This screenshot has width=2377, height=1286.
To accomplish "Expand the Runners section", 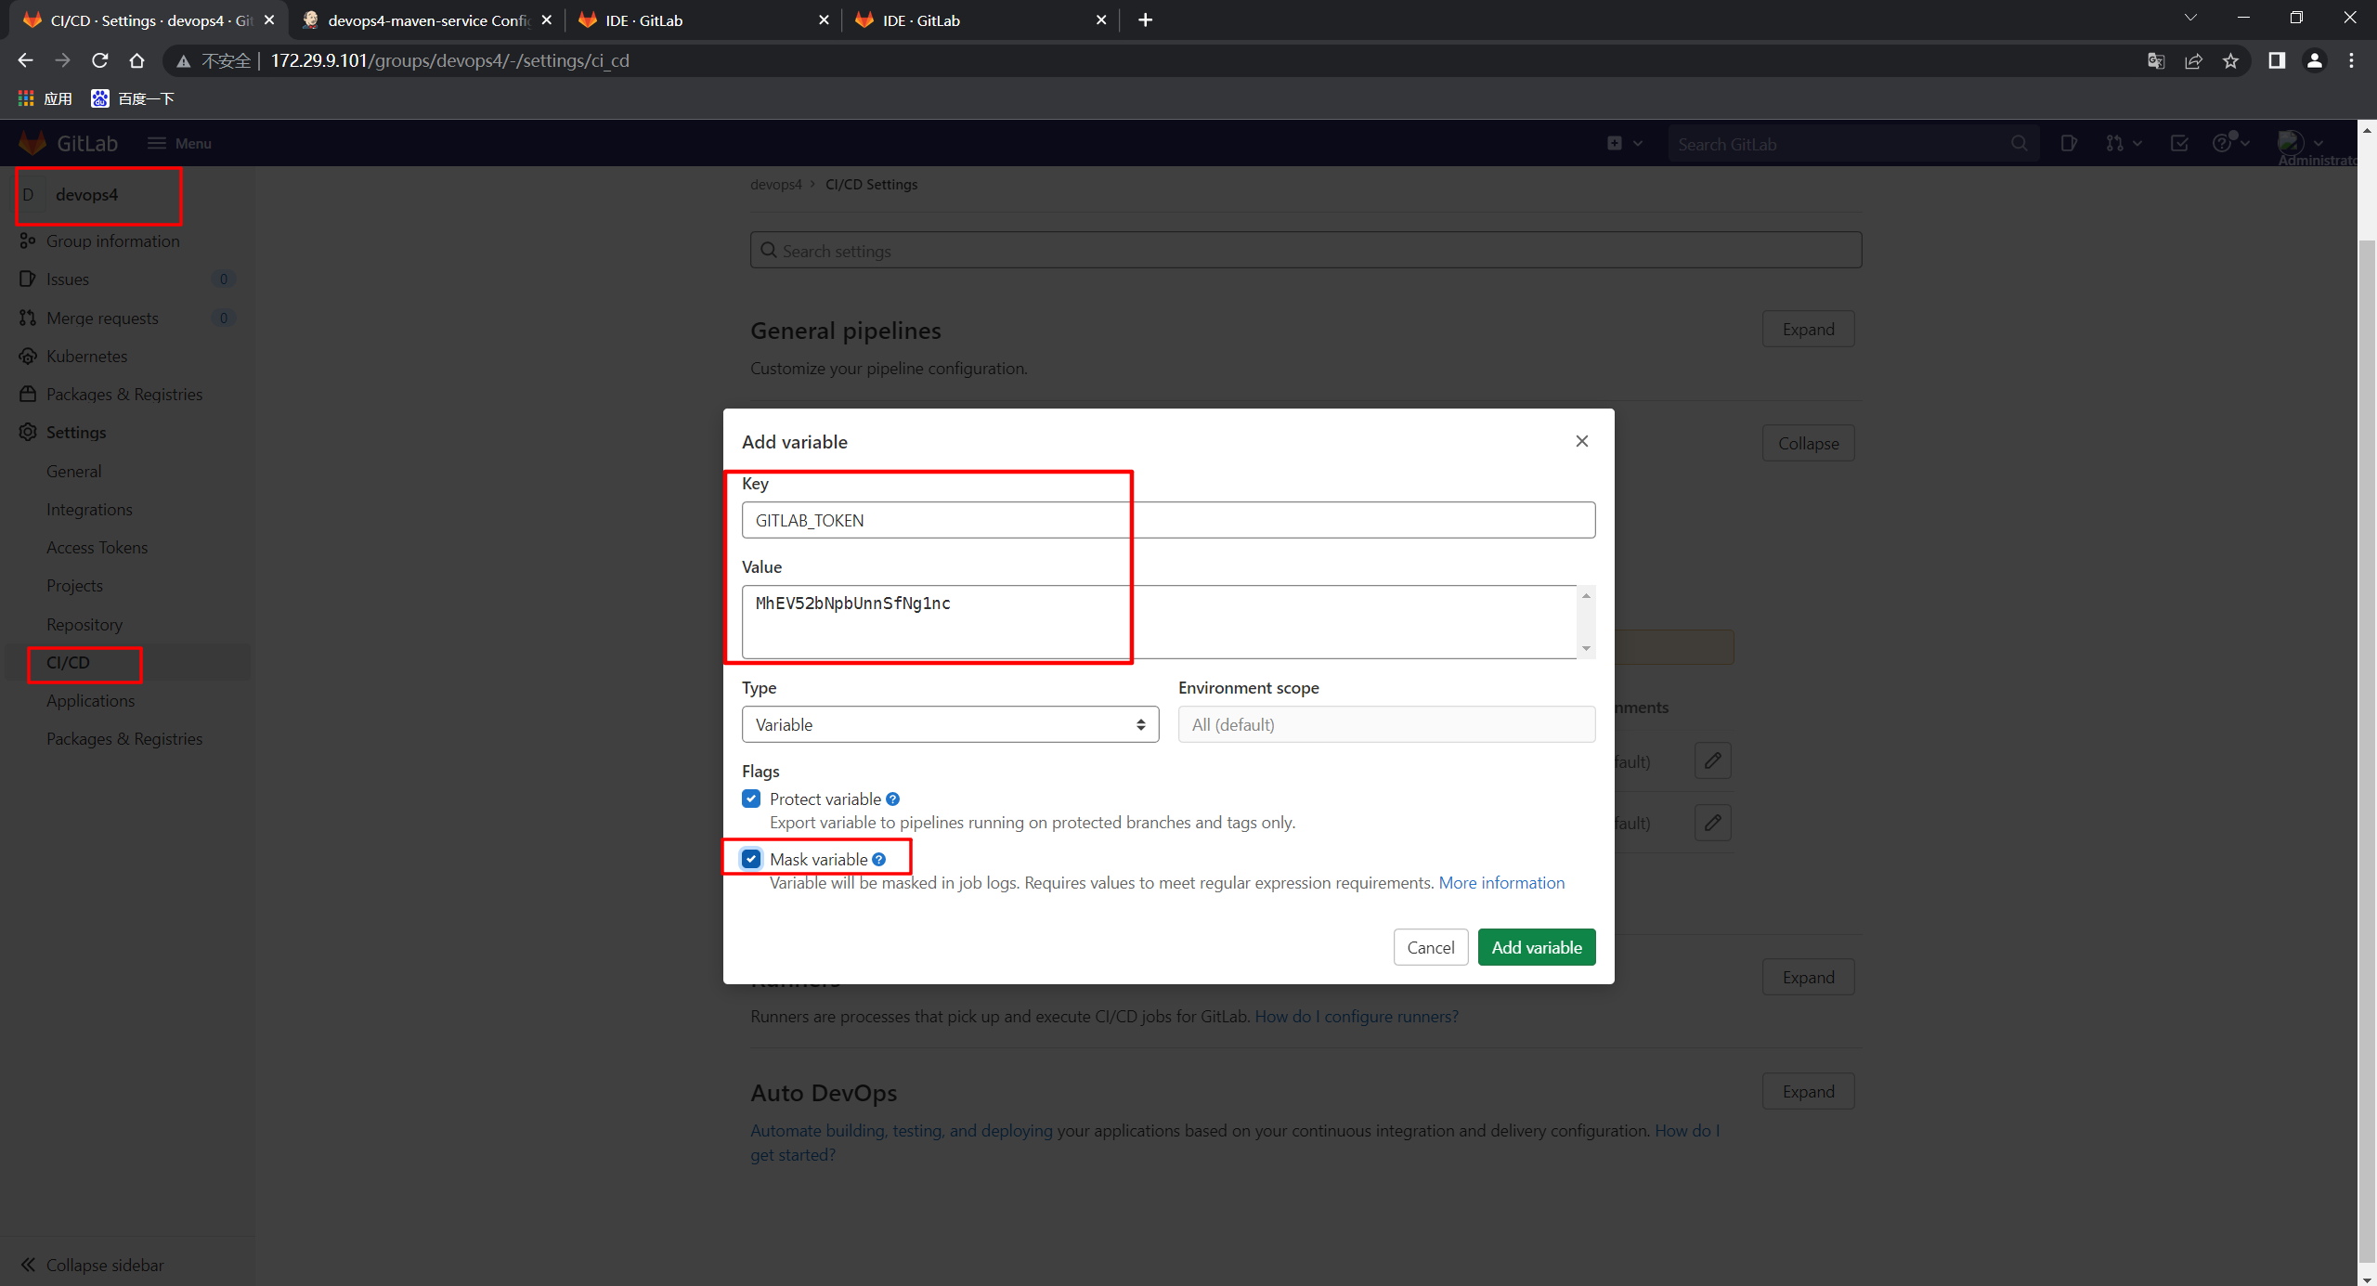I will (x=1808, y=977).
